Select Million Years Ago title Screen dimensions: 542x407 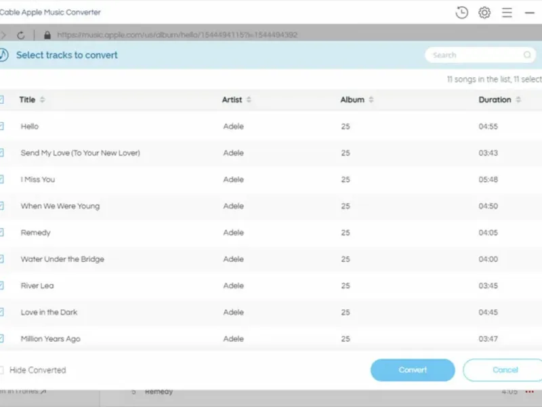click(50, 338)
